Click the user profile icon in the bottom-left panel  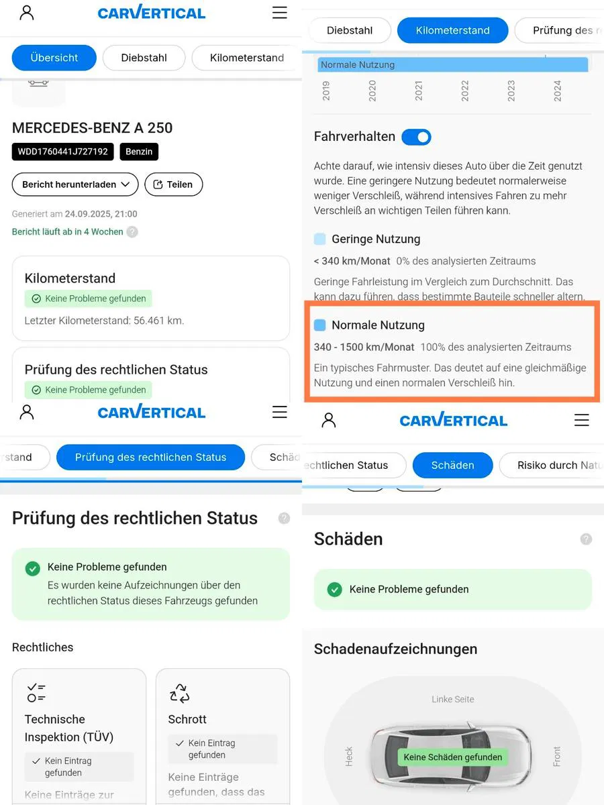coord(27,412)
